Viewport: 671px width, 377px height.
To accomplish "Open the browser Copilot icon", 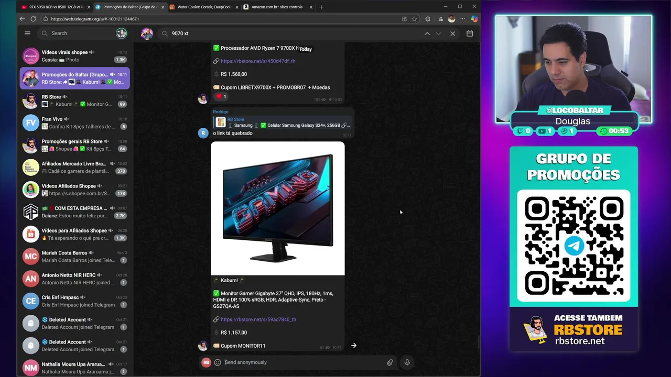I will pyautogui.click(x=474, y=19).
